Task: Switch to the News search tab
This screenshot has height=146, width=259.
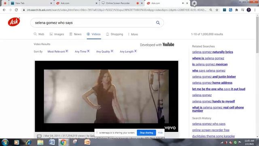Action: pos(75,34)
